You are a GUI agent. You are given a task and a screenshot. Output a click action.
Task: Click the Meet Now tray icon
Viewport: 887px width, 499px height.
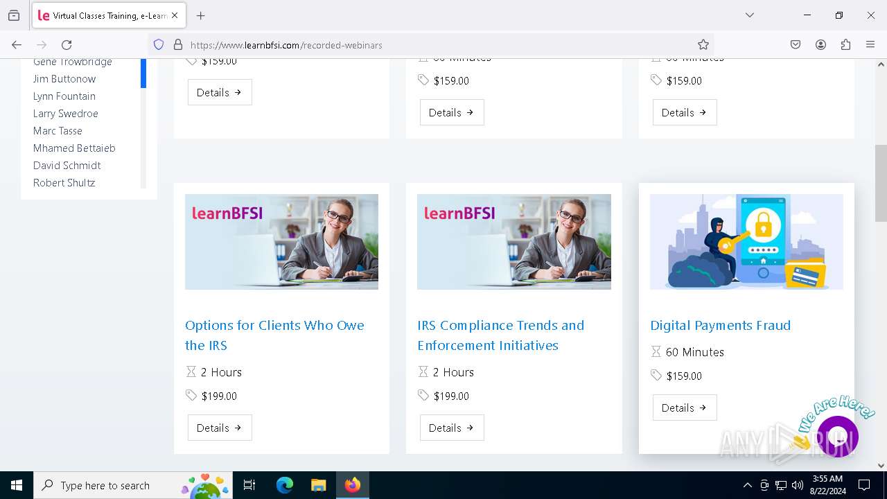pos(764,485)
